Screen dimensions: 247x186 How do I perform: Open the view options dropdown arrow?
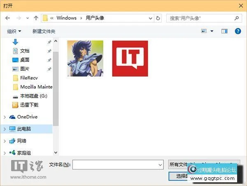click(212, 31)
